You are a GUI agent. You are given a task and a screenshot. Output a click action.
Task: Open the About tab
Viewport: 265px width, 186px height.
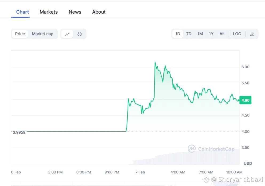click(x=99, y=12)
